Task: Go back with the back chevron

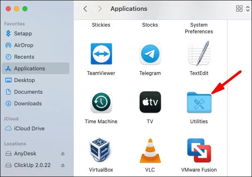Action: click(x=86, y=9)
